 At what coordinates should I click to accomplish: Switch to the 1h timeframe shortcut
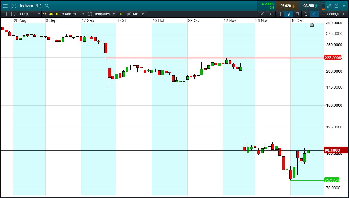pos(45,14)
